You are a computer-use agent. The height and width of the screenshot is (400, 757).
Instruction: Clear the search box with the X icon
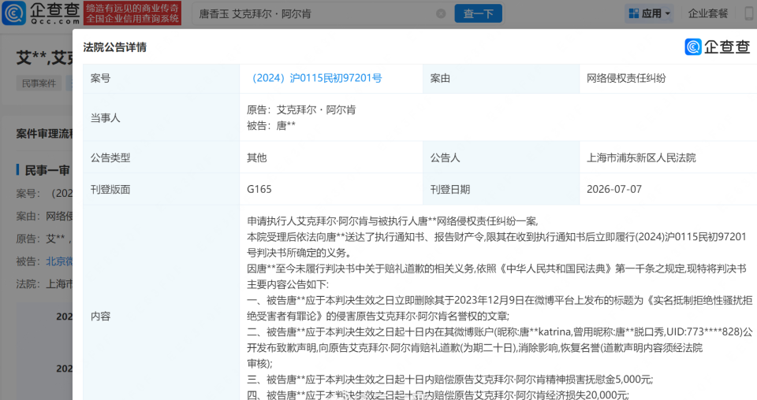(441, 13)
